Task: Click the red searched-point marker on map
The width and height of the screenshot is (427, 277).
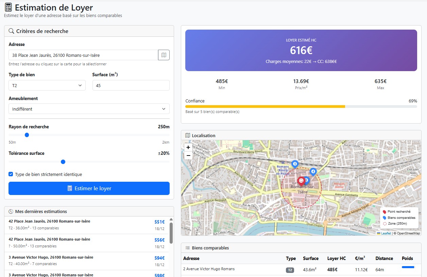Action: 301,181
